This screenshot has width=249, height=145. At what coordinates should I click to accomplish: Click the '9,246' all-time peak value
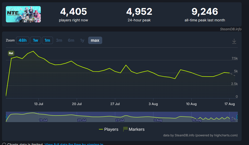coord(205,11)
